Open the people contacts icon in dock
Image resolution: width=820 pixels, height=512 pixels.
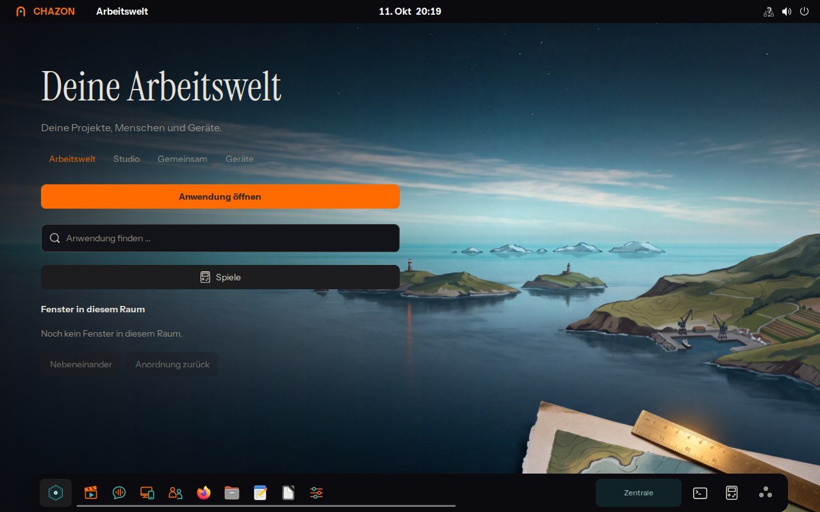tap(176, 493)
